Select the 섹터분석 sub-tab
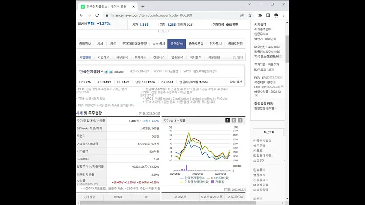 [196, 57]
